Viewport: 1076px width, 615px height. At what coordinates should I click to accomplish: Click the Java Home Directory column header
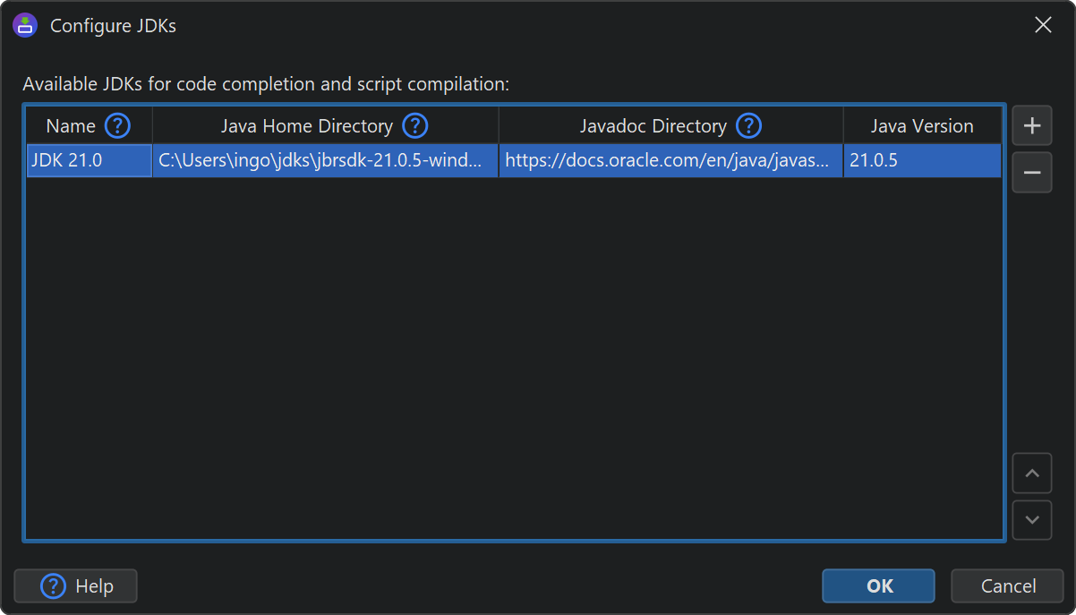(306, 126)
